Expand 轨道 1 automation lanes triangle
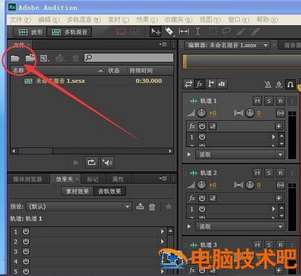This screenshot has width=301, height=276. click(x=189, y=154)
